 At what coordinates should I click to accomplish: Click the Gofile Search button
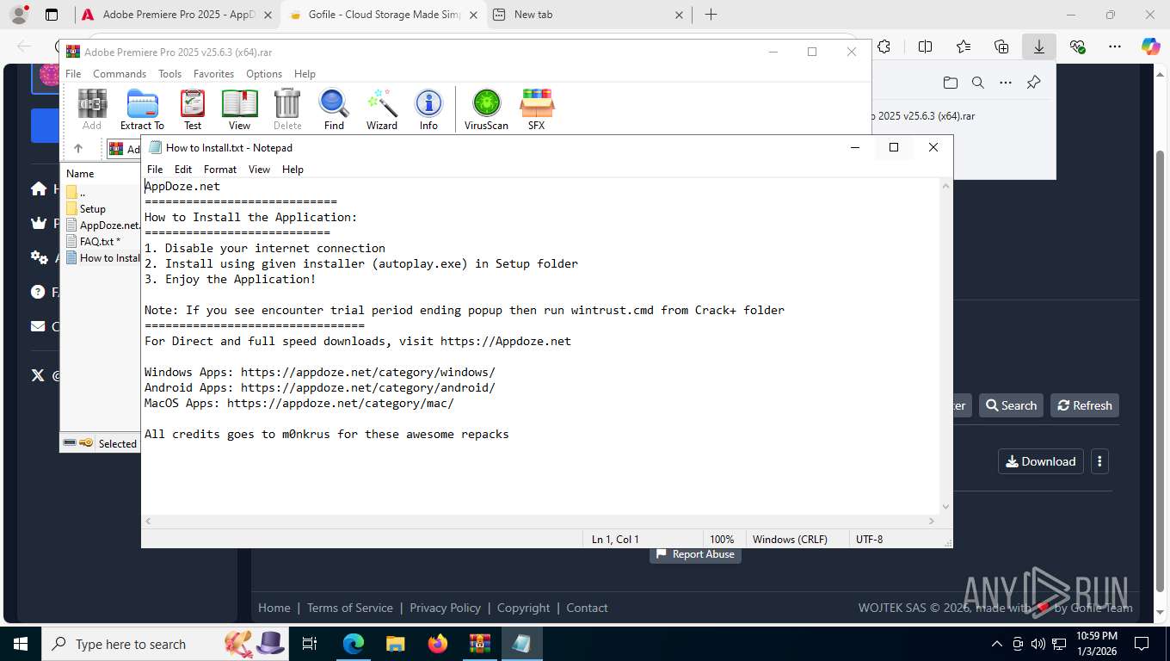1011,405
